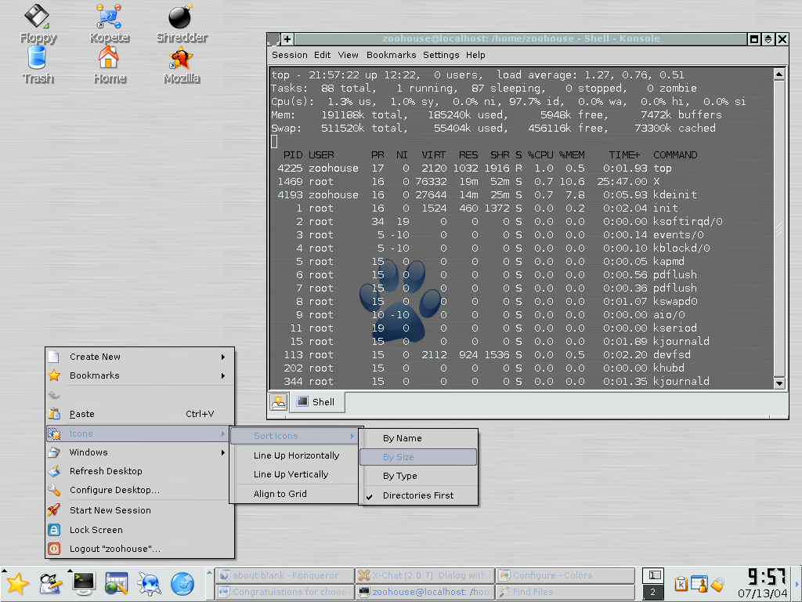
Task: Open the star-shaped K menu in the panel
Action: pyautogui.click(x=17, y=584)
